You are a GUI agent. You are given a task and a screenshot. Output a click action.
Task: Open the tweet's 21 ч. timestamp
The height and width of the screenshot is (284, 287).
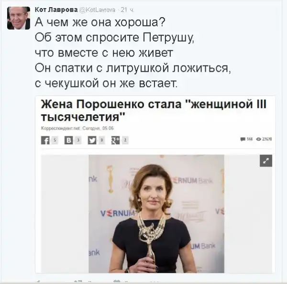tap(127, 10)
